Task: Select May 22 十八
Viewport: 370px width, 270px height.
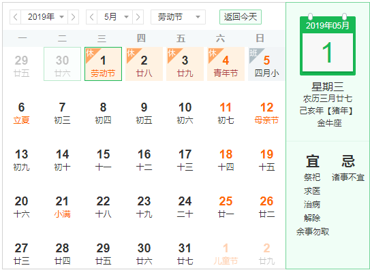Action: pos(103,207)
